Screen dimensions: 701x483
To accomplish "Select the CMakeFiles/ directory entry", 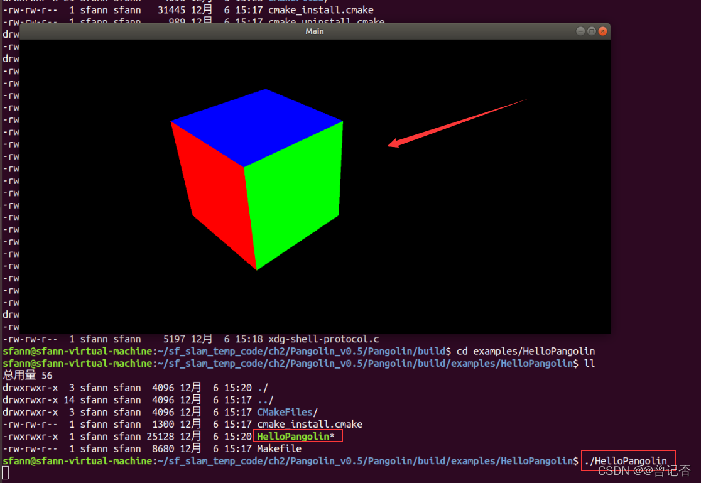I will (287, 412).
